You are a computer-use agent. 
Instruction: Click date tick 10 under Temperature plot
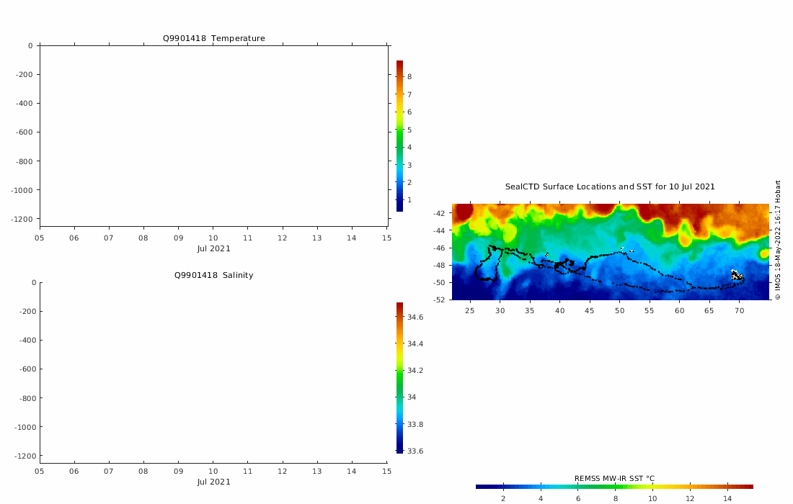(213, 238)
